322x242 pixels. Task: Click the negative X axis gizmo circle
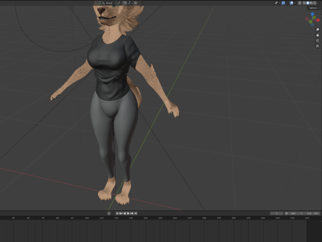click(x=307, y=19)
